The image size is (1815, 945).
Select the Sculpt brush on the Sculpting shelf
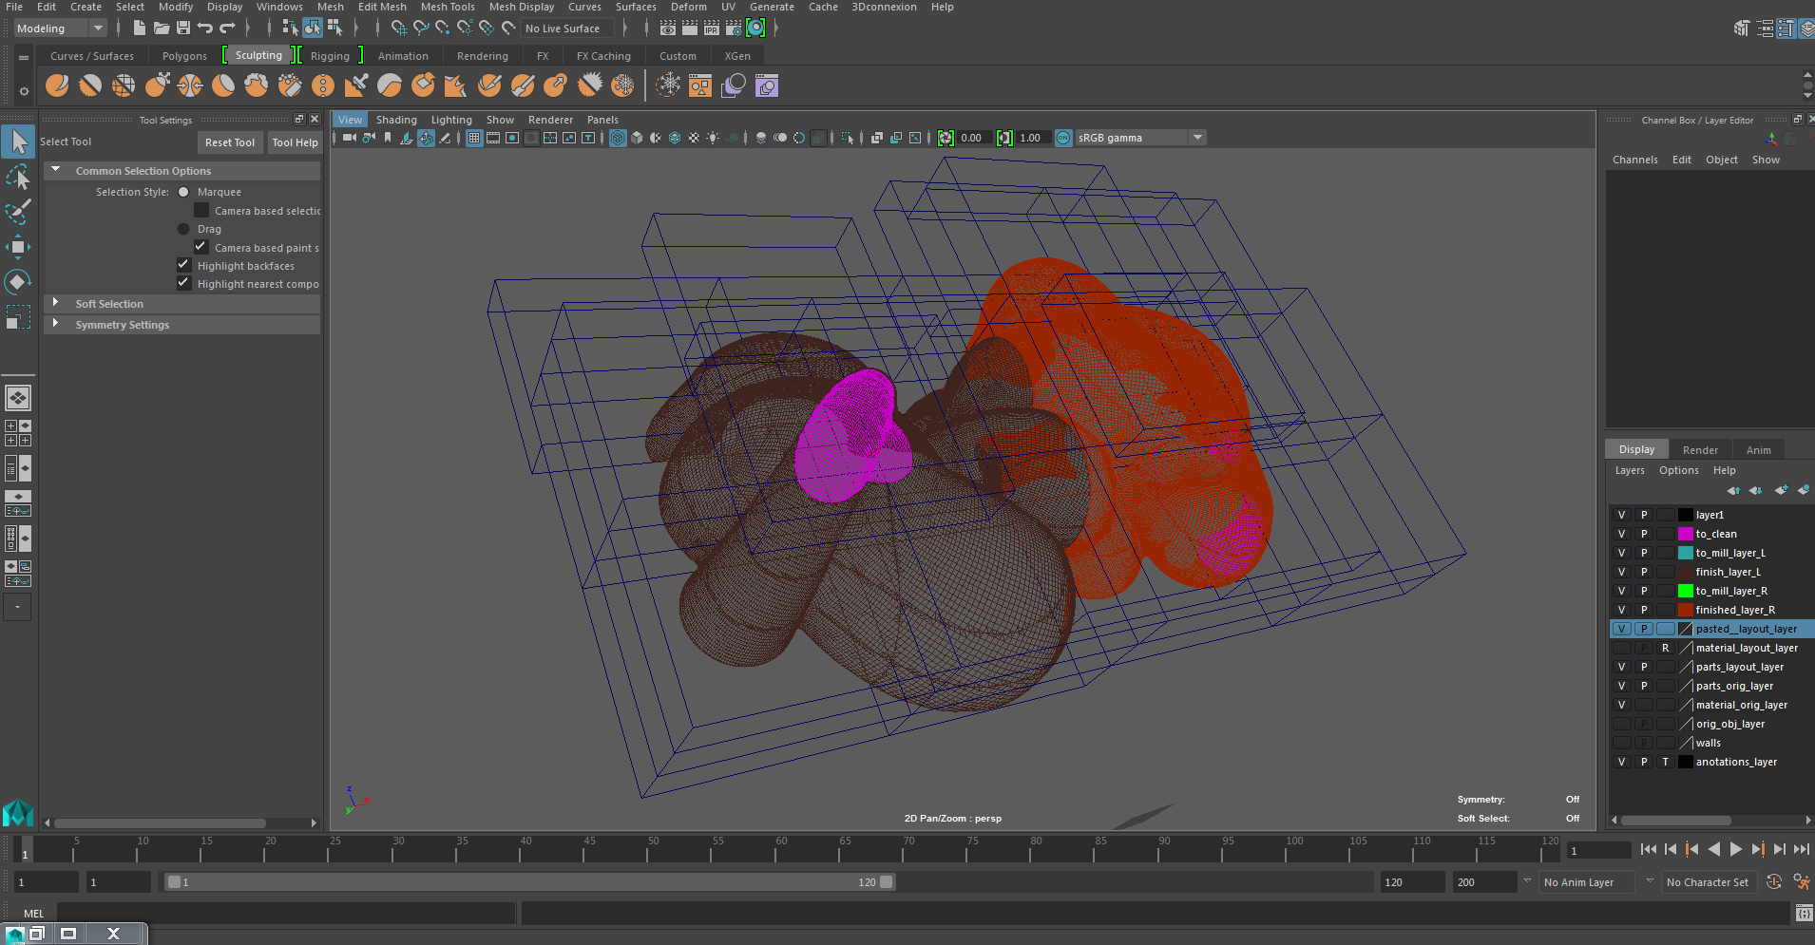(x=57, y=86)
